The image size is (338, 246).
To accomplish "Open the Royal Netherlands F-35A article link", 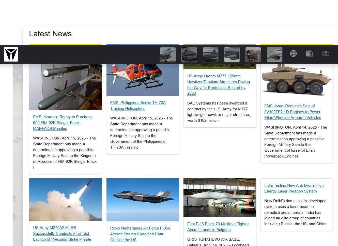I will coord(140,234).
